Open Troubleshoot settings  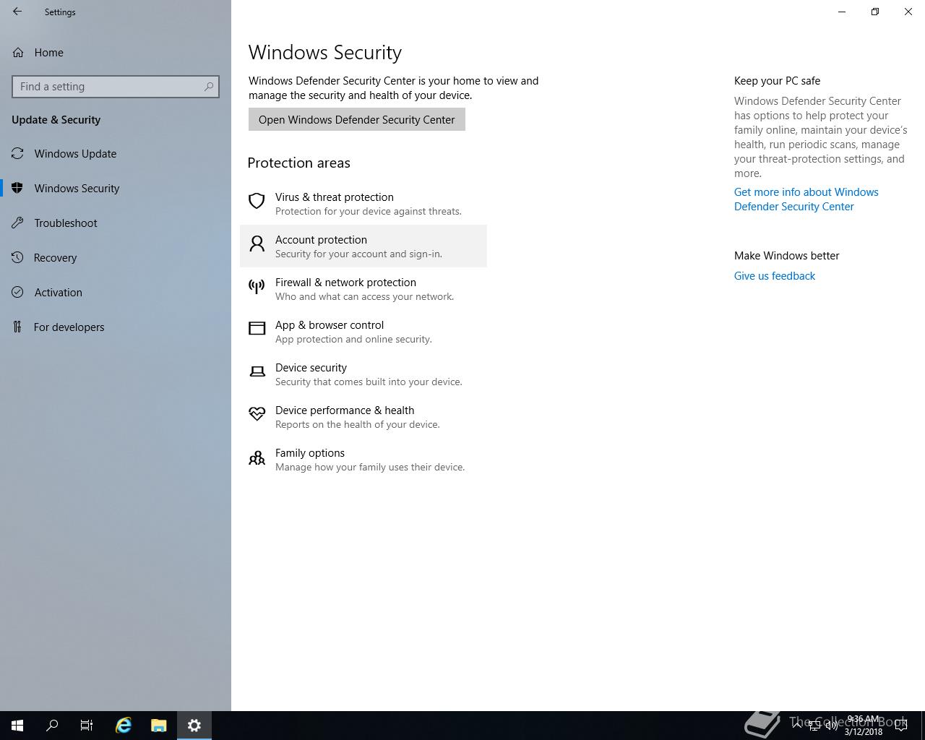pos(66,223)
